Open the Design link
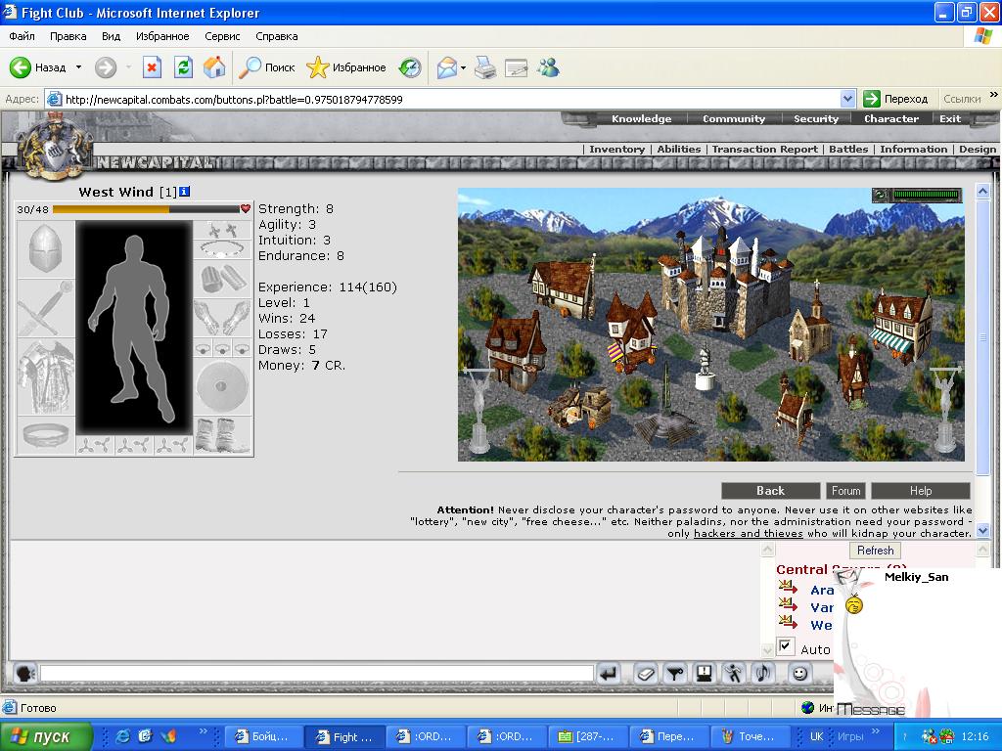 [978, 150]
